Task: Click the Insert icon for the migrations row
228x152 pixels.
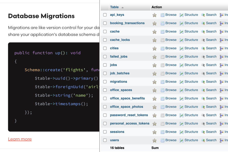Action: point(221,82)
